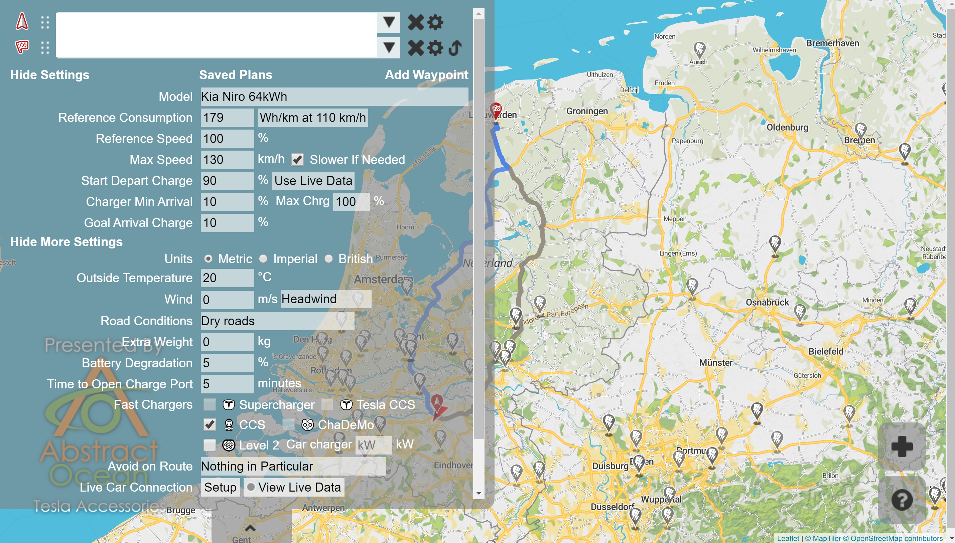Image resolution: width=955 pixels, height=543 pixels.
Task: Uncheck Slower If Needed checkbox
Action: (x=297, y=160)
